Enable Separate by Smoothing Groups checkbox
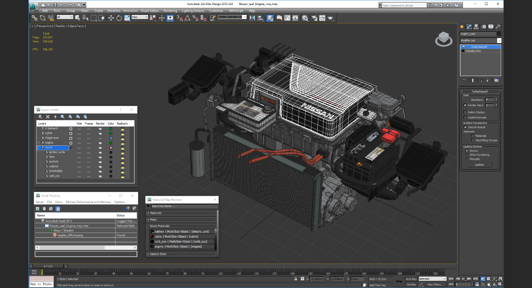 (x=473, y=140)
